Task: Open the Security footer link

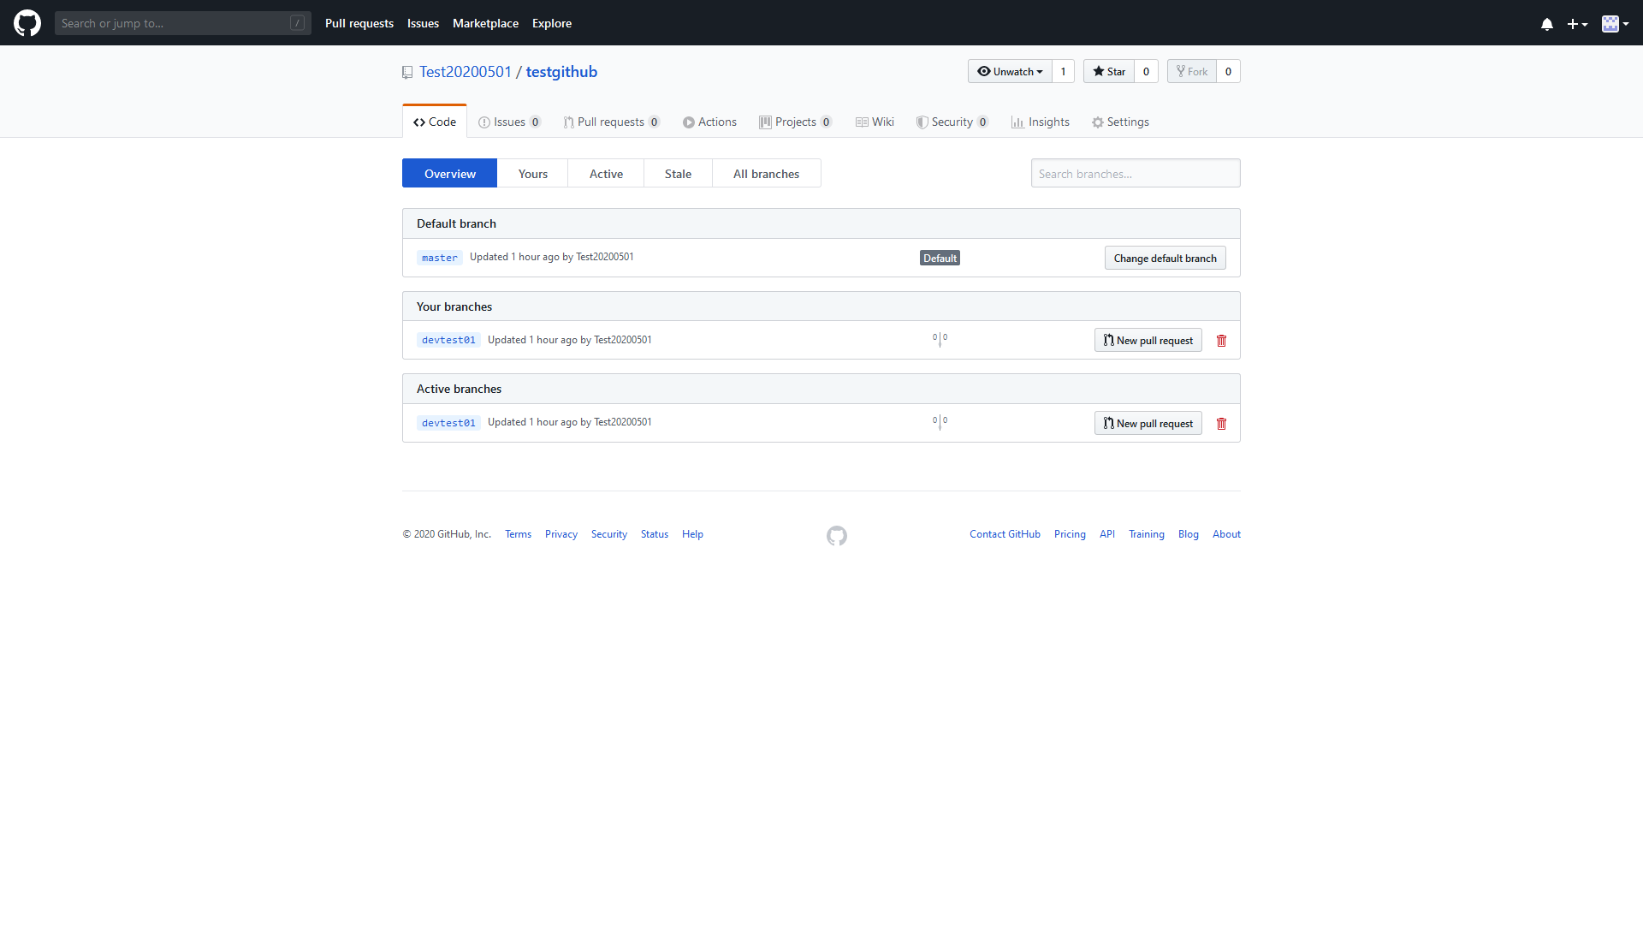Action: tap(609, 534)
